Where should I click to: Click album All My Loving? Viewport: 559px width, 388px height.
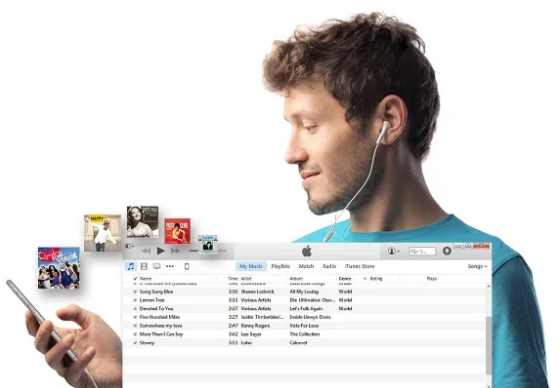coord(304,291)
